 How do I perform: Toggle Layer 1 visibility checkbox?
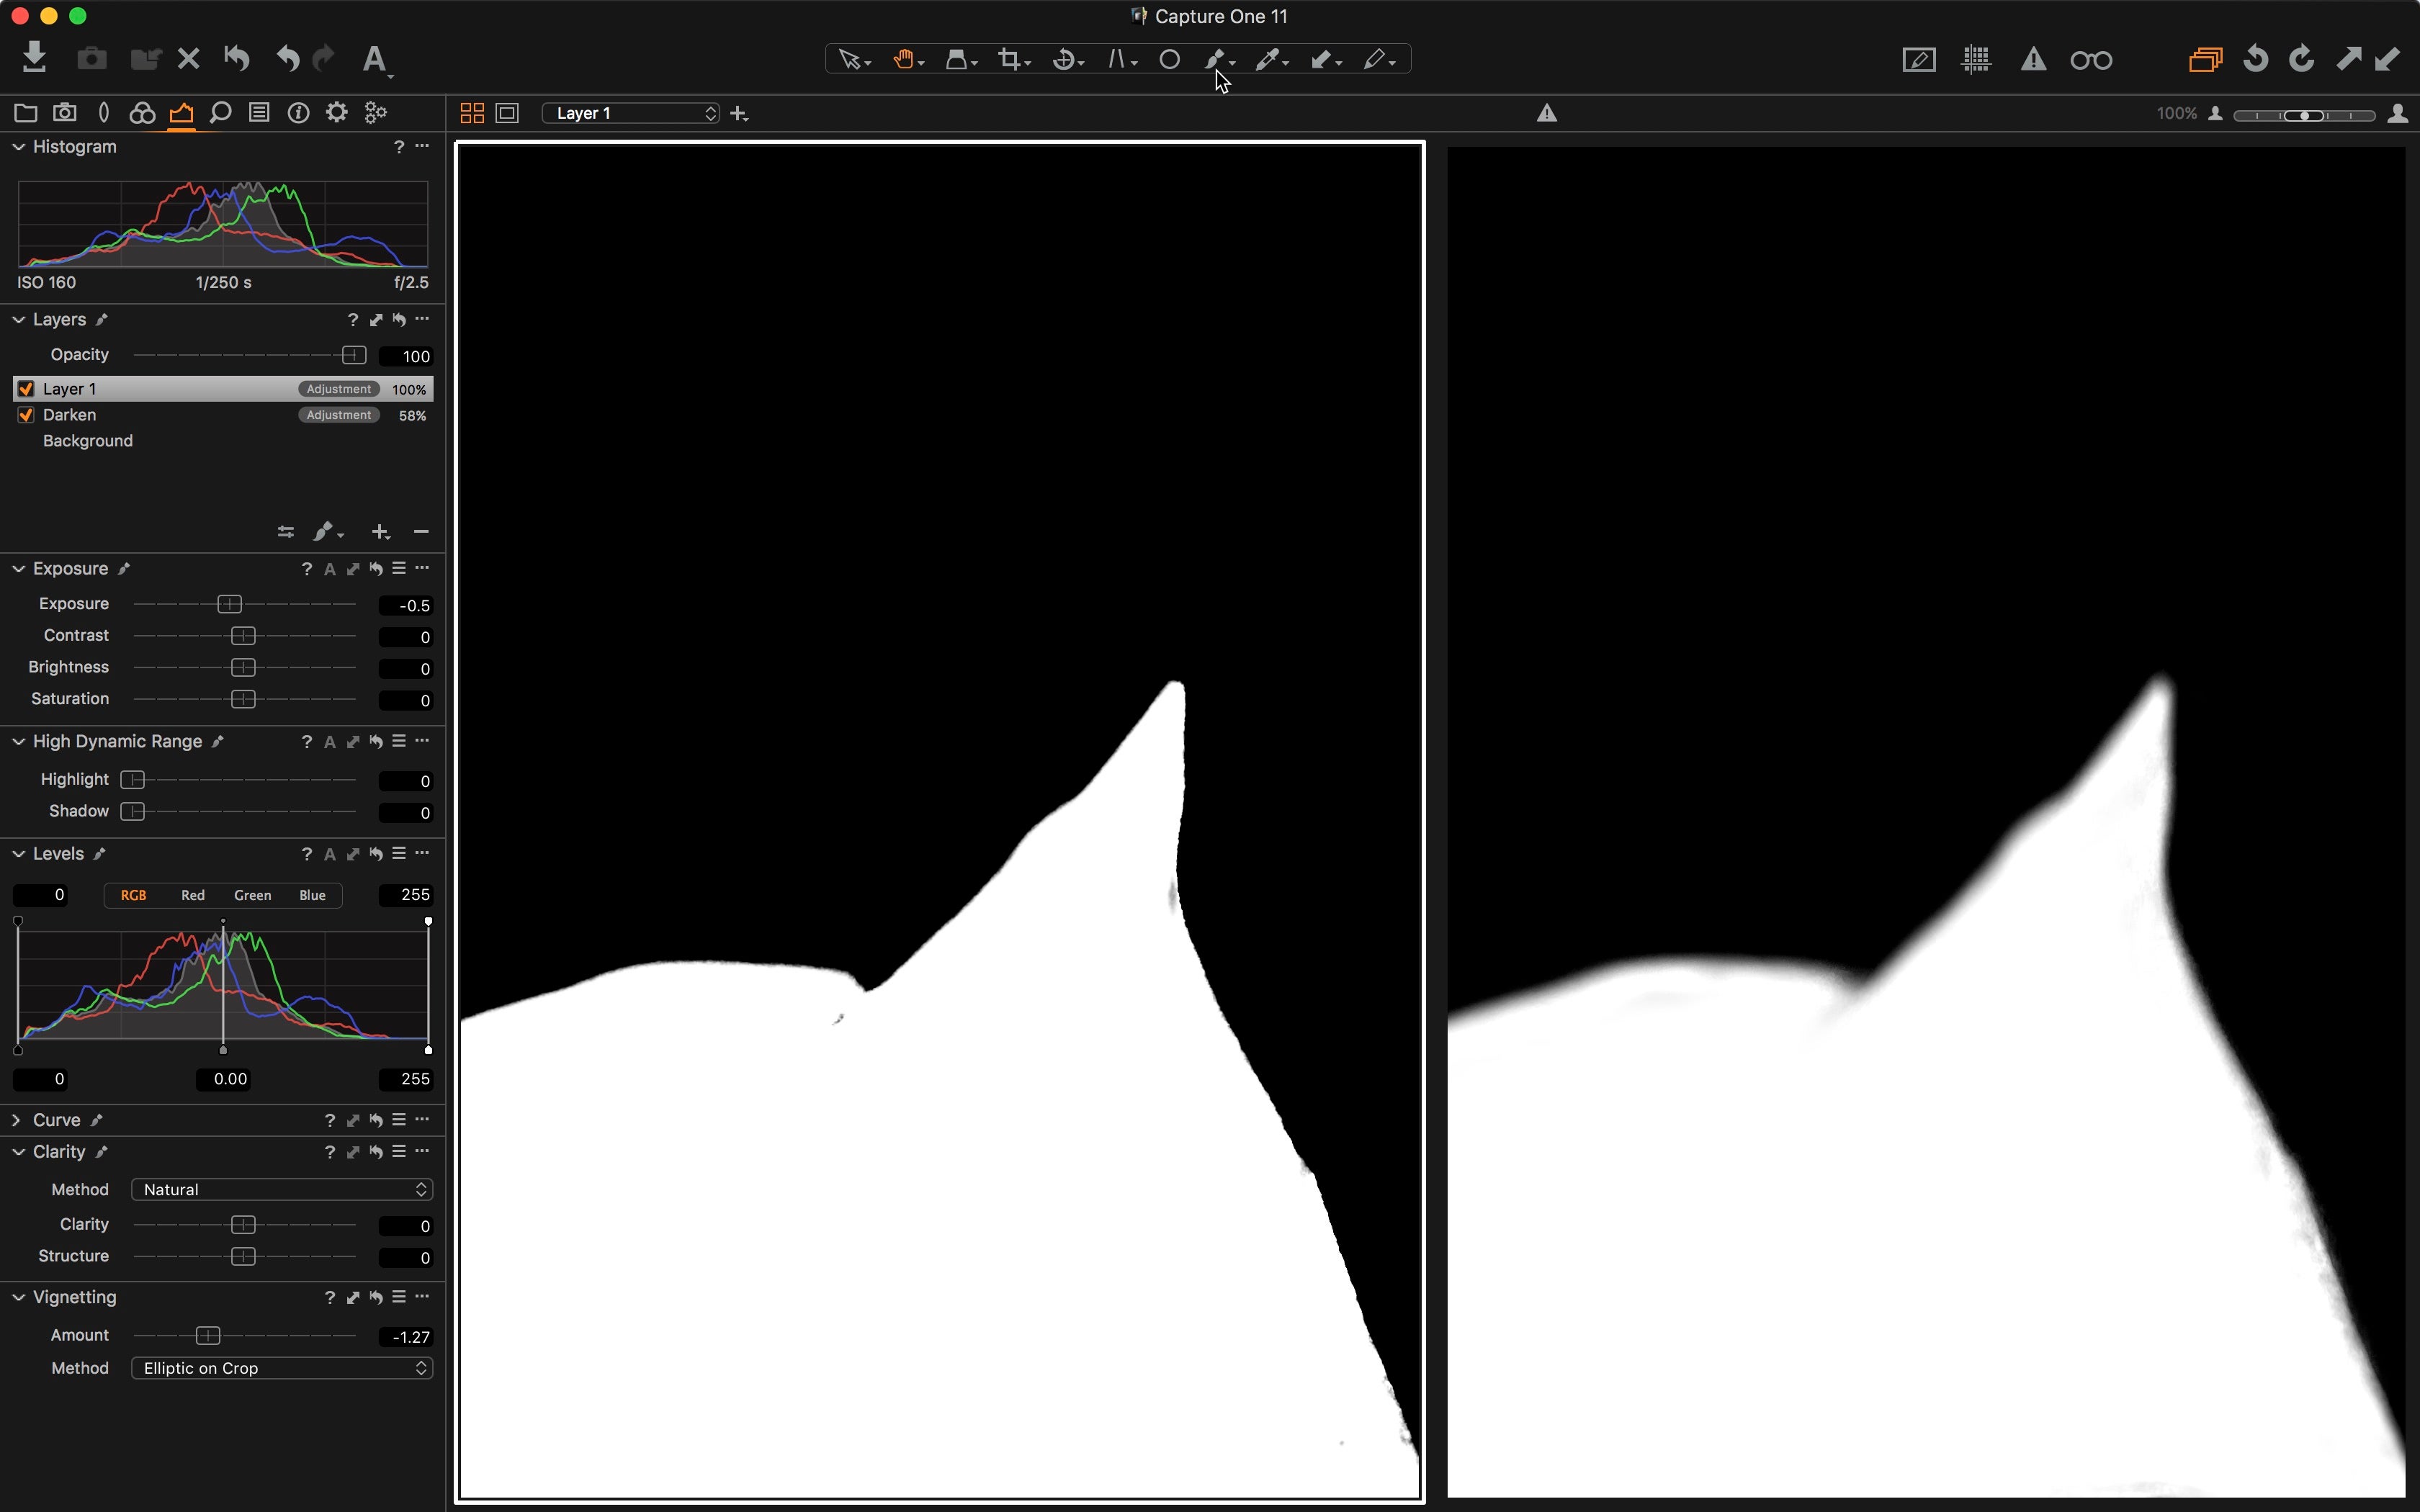point(26,389)
